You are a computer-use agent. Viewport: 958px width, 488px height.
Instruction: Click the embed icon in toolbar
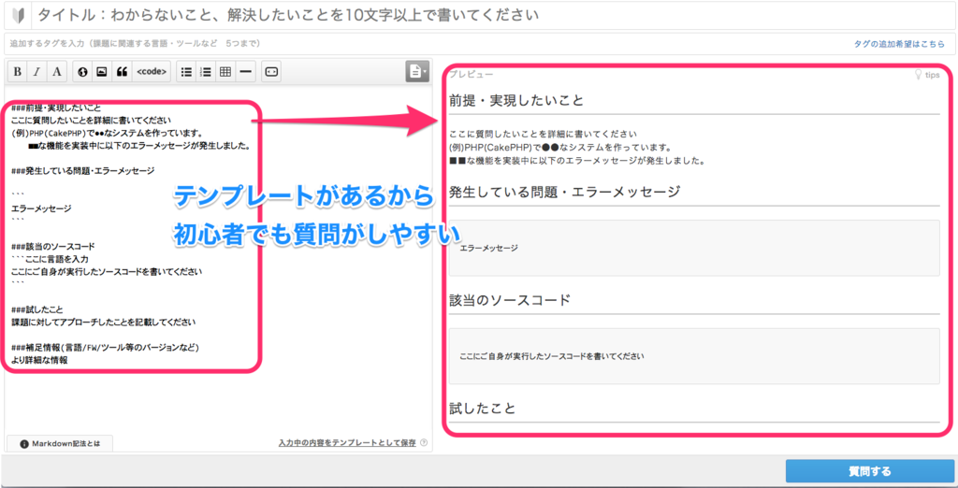pyautogui.click(x=271, y=71)
